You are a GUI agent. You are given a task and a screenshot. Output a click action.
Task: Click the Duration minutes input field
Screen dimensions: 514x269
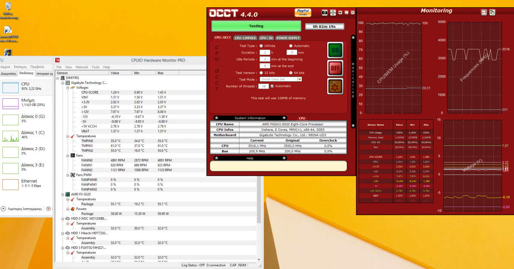292,52
